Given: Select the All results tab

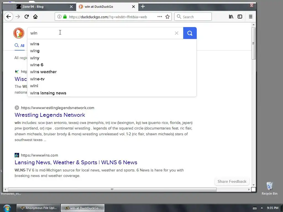Looking at the screenshot, I should (x=20, y=46).
